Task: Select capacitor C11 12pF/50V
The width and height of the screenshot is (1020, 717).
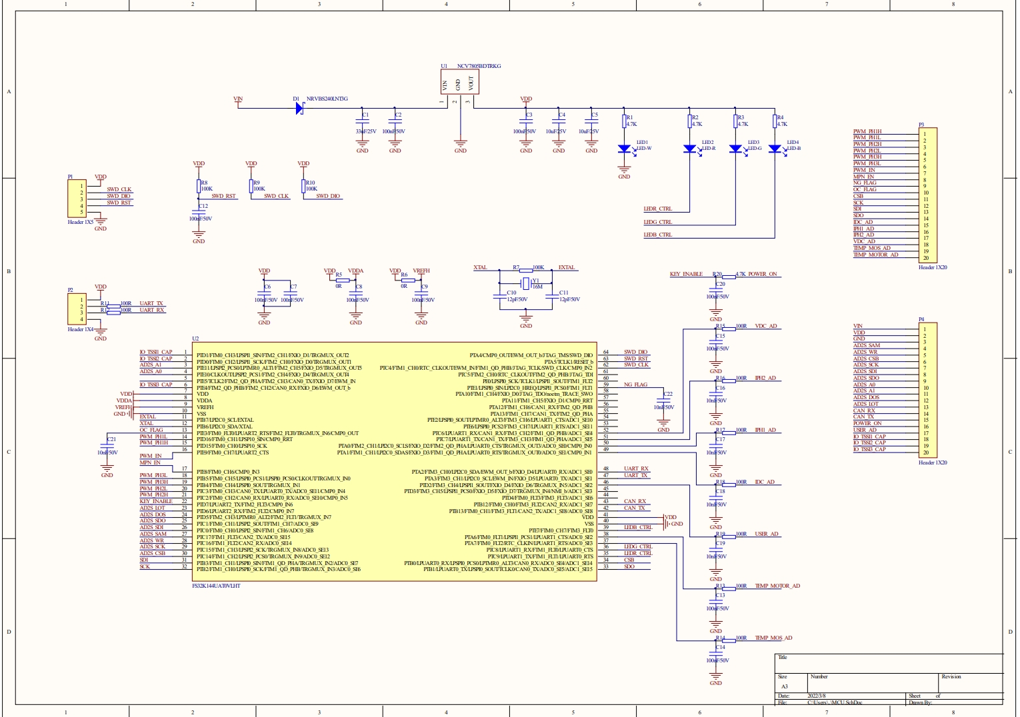Action: 552,297
